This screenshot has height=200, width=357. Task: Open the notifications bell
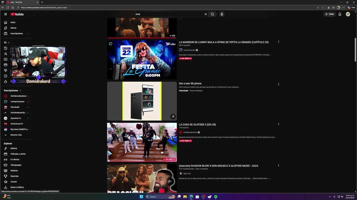(340, 14)
